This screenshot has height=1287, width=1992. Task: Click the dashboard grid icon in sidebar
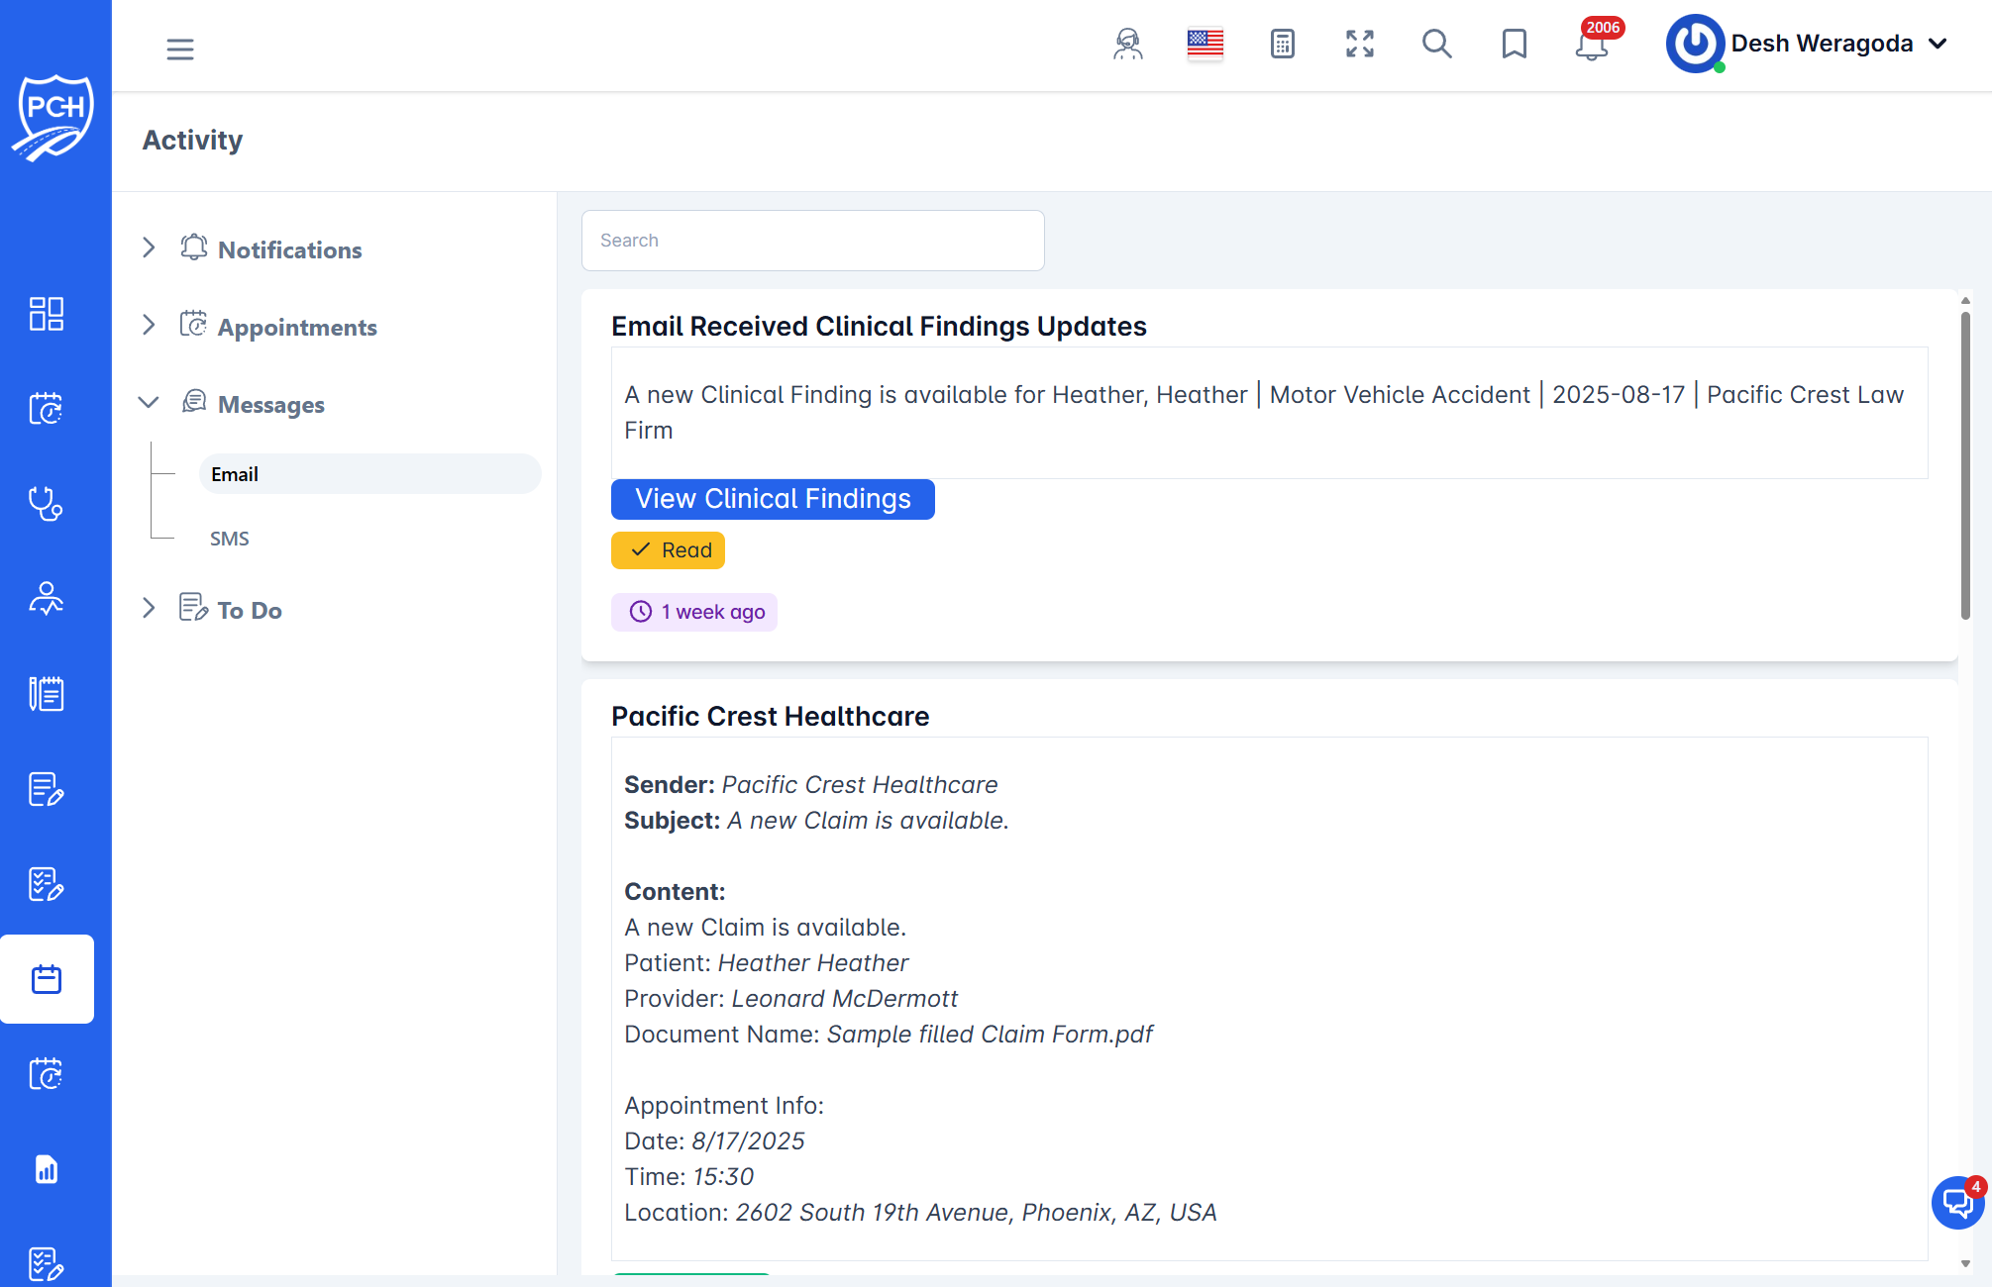coord(46,314)
